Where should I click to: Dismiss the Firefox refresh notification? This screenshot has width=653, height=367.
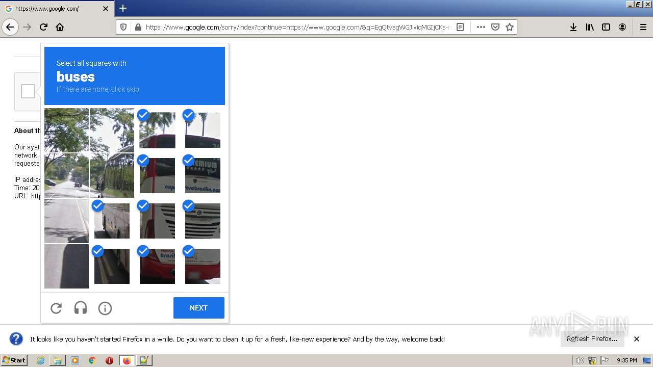coord(637,339)
